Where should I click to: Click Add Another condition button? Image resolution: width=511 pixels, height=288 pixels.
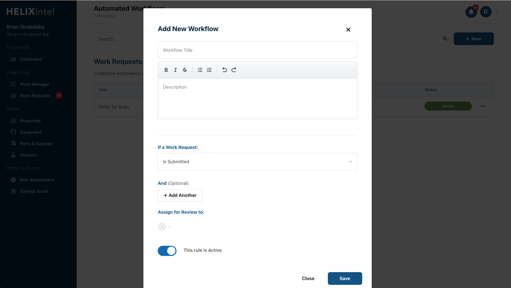[180, 195]
